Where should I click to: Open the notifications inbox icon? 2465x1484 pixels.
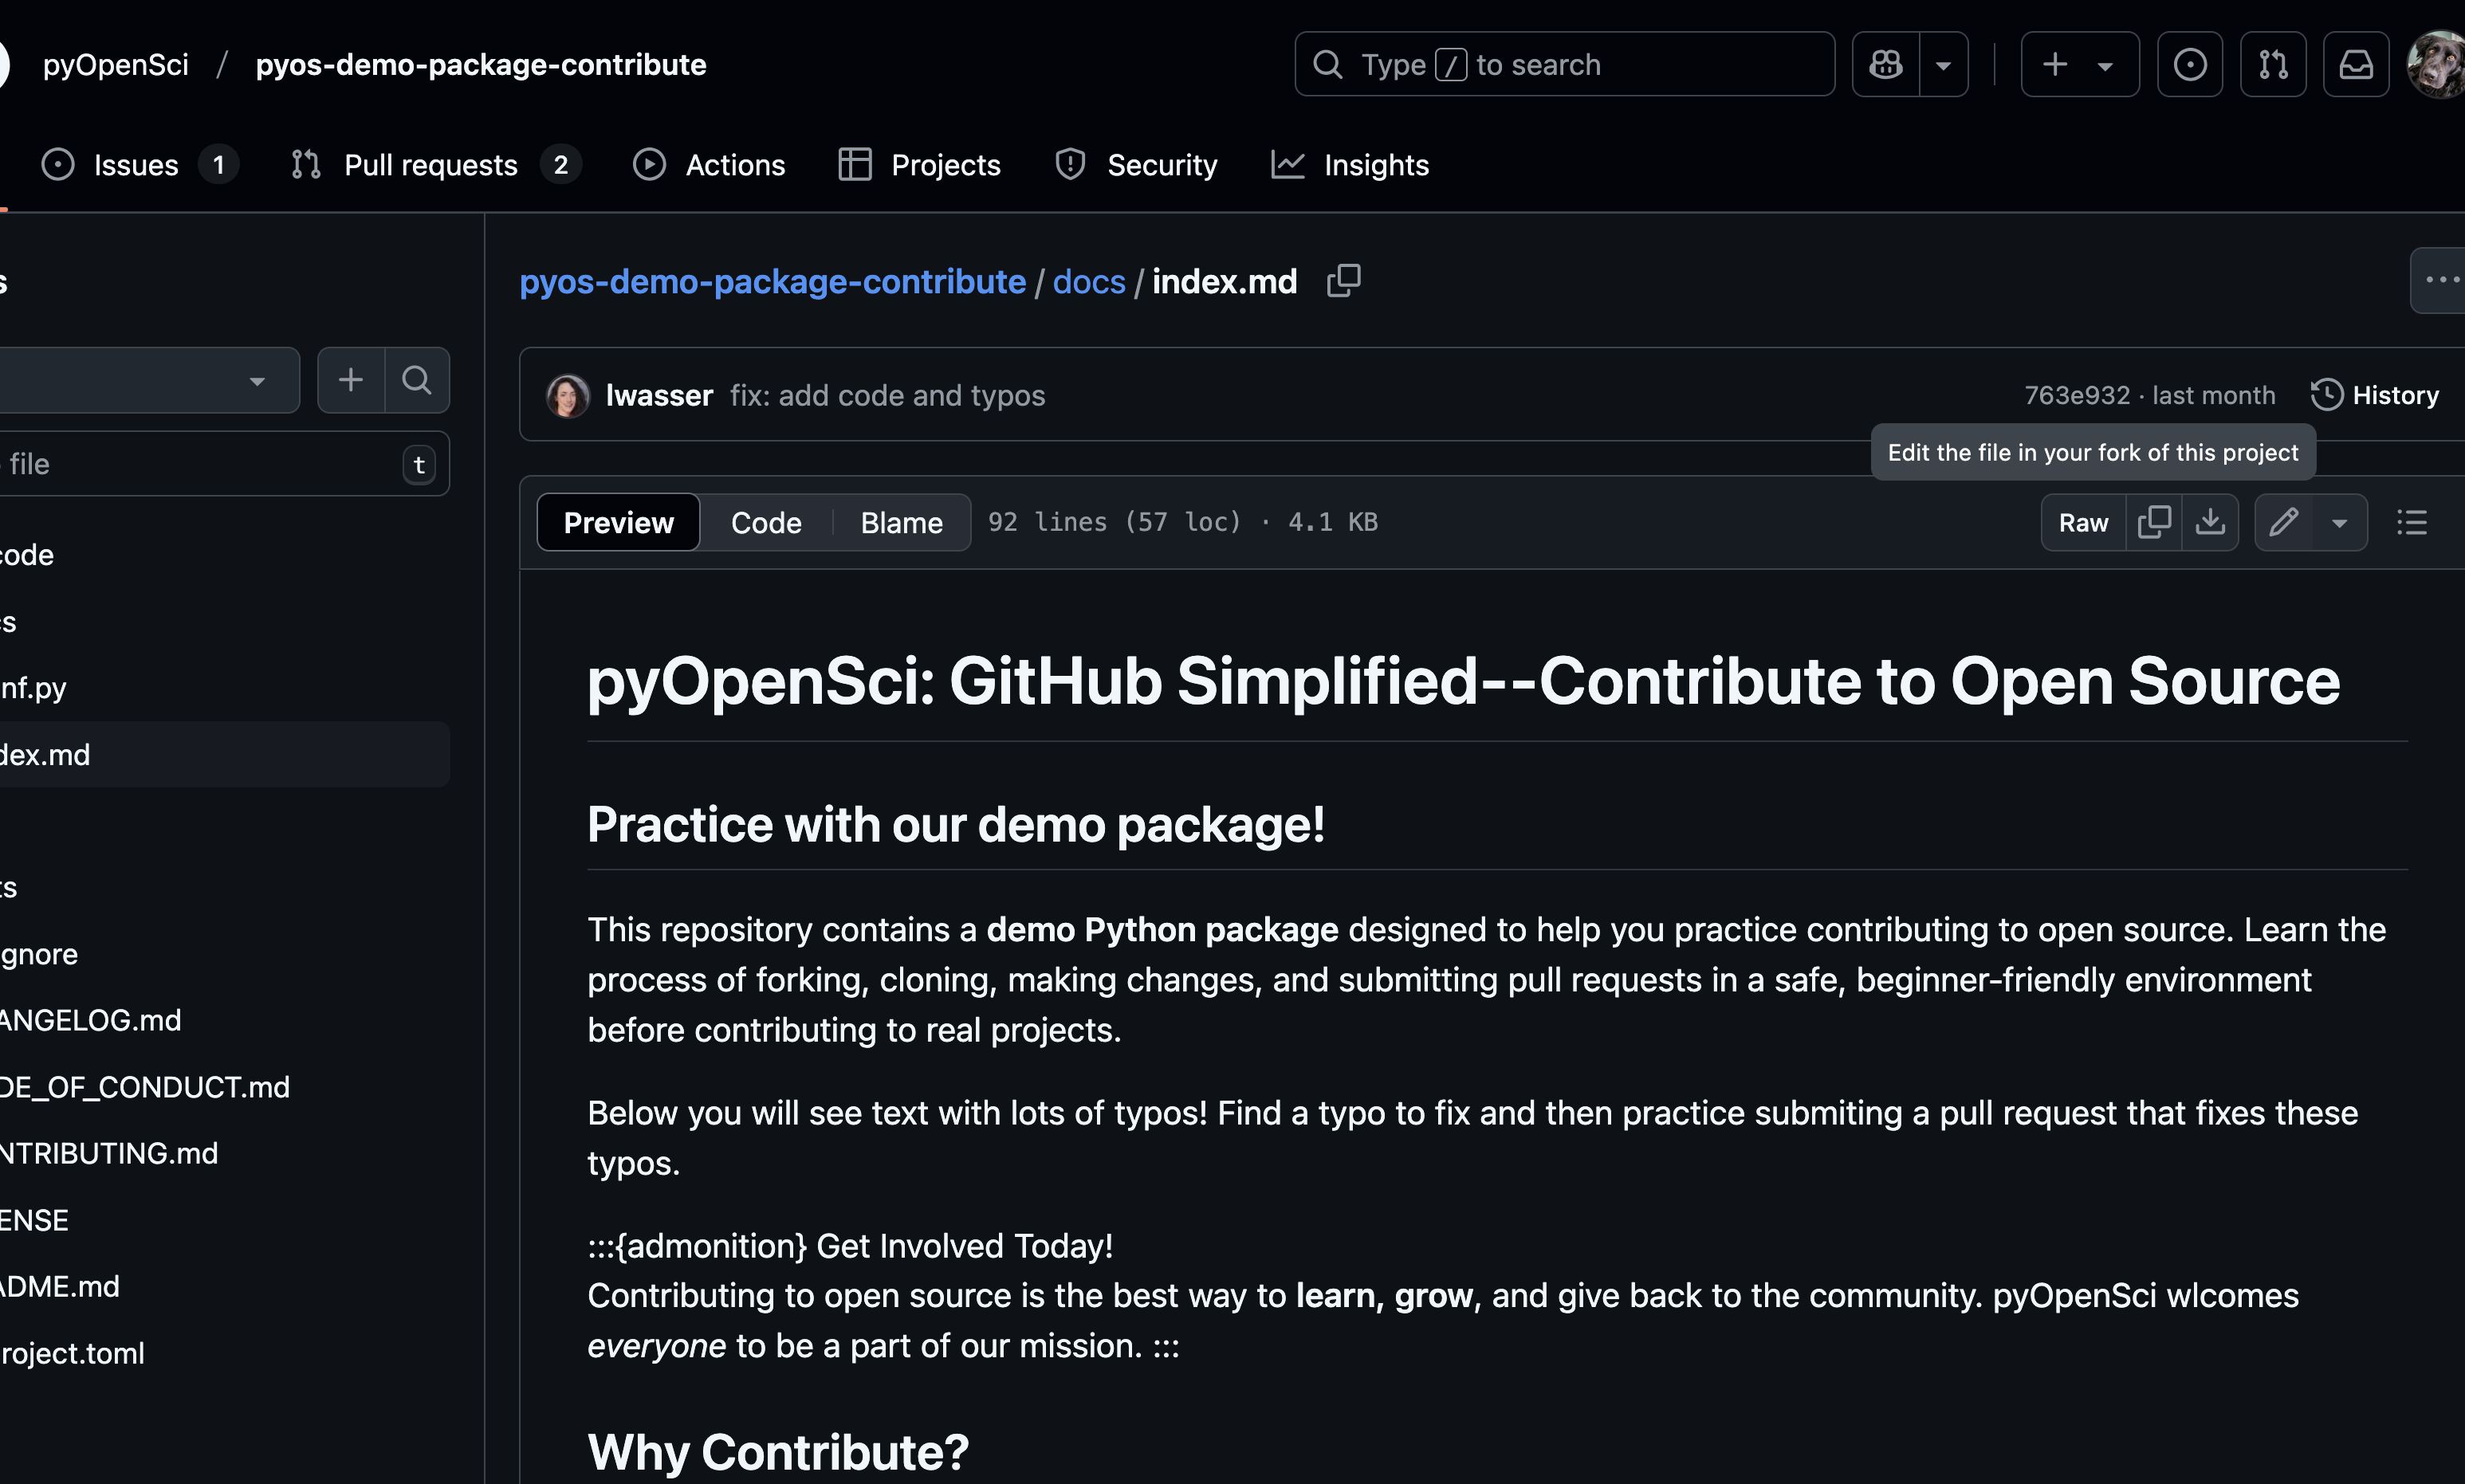coord(2356,65)
